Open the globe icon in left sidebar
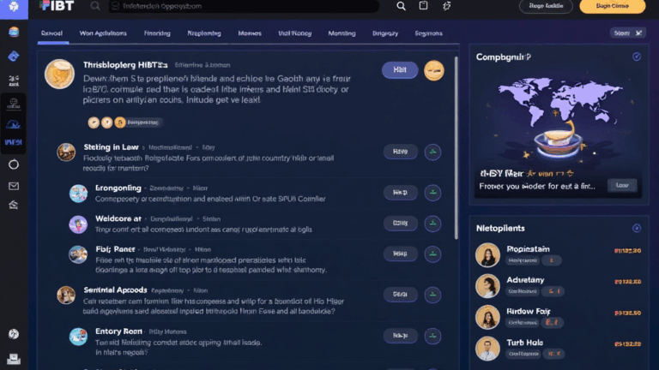The height and width of the screenshot is (370, 659). click(14, 32)
